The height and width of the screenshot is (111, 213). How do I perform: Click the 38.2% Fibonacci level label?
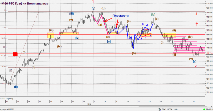click(x=4, y=38)
